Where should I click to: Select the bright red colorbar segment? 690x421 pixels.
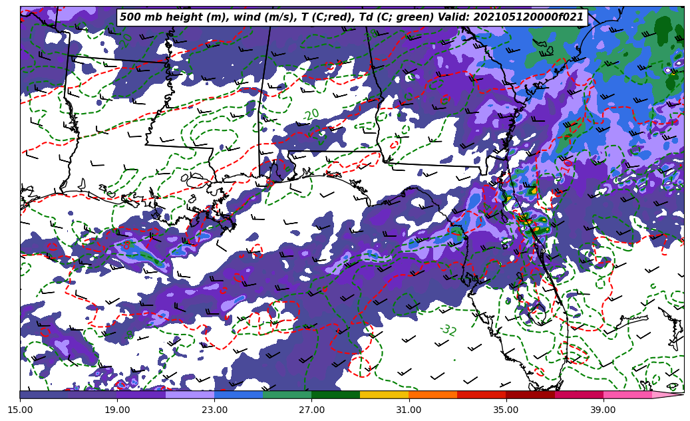coord(481,394)
